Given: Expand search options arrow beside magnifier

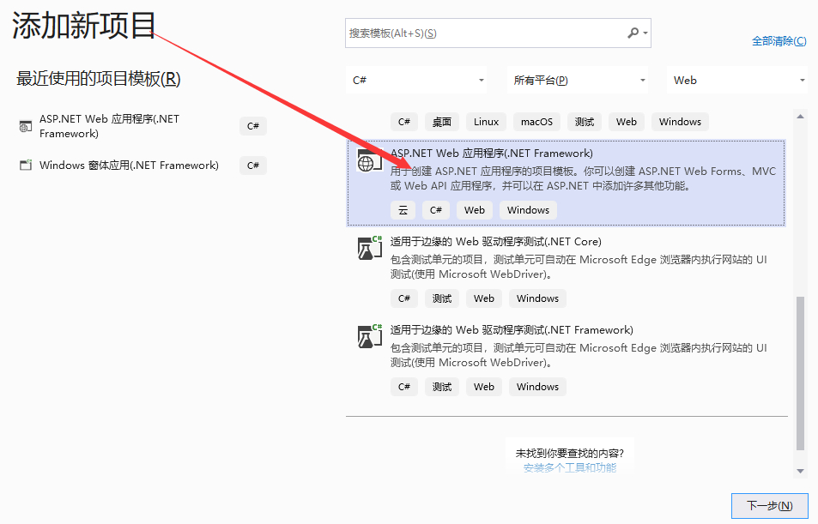Looking at the screenshot, I should click(645, 33).
